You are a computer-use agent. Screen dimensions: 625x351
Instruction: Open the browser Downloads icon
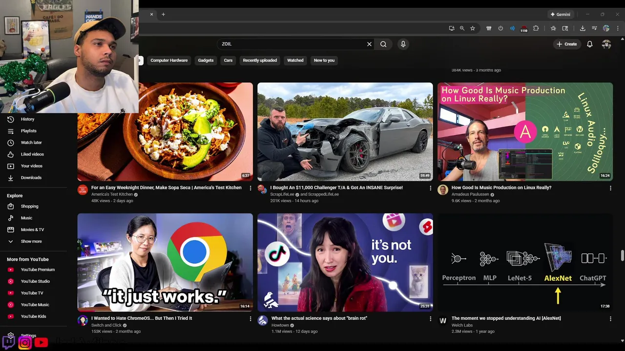click(583, 28)
